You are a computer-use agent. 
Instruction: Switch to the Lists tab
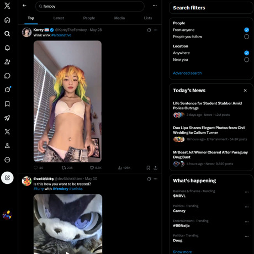click(x=148, y=18)
